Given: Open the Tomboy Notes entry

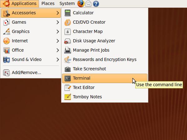Looking at the screenshot, I should tap(105, 97).
